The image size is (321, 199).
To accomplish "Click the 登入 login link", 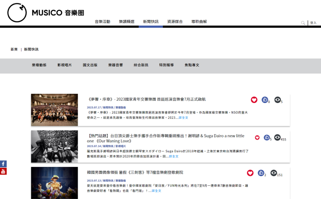I will pyautogui.click(x=313, y=23).
